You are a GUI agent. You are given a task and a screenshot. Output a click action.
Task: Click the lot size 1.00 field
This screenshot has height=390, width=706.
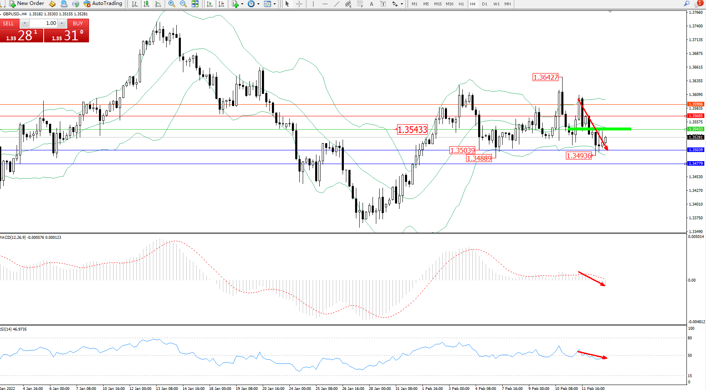click(44, 23)
